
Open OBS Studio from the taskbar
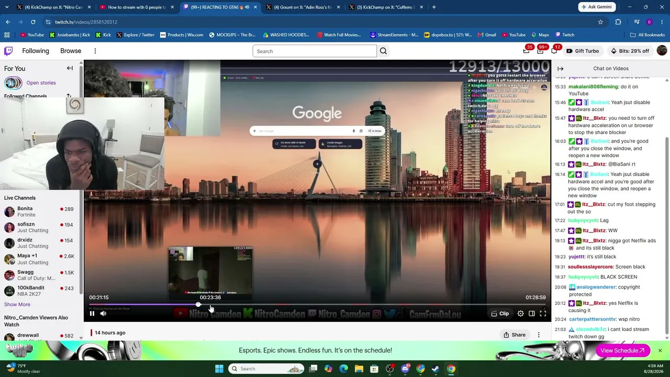390,369
